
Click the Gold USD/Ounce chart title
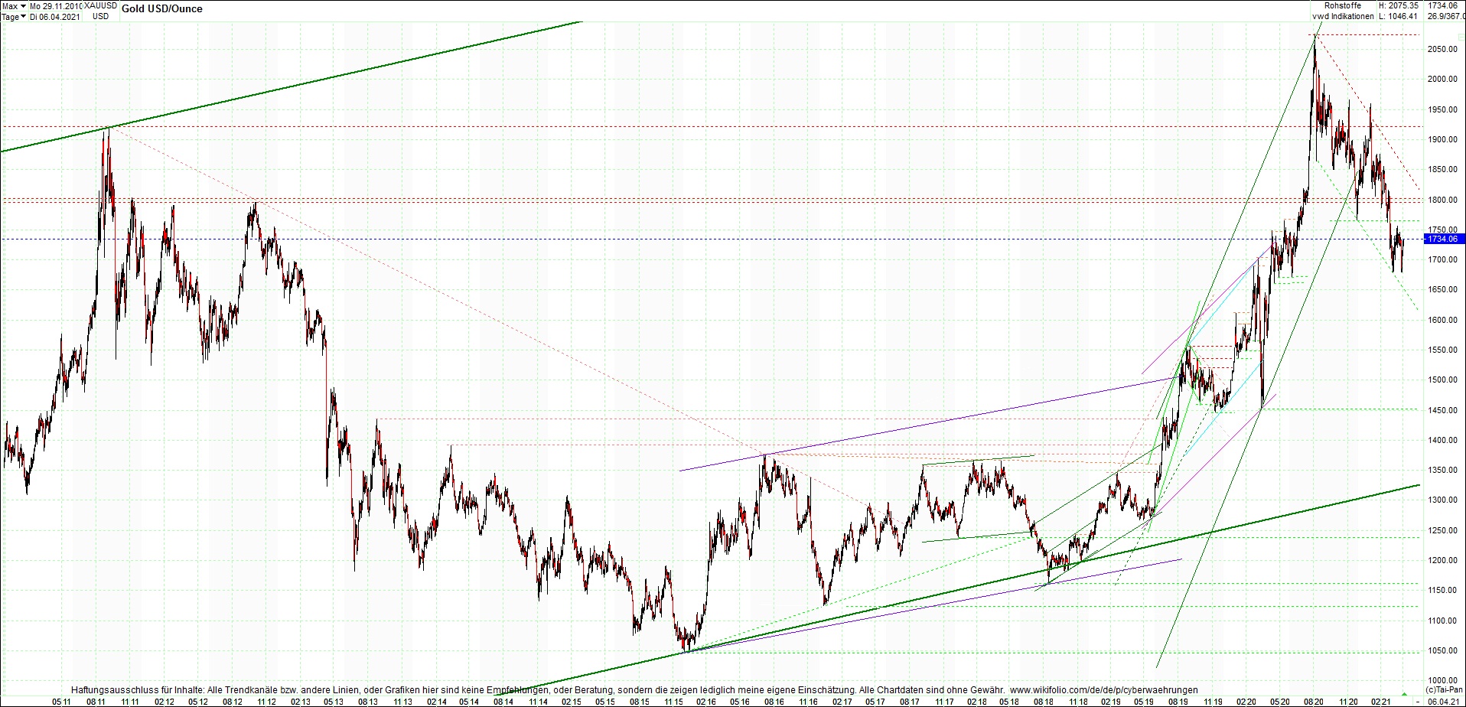(x=162, y=9)
